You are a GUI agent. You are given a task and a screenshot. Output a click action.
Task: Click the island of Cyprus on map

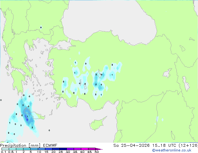coord(97,123)
